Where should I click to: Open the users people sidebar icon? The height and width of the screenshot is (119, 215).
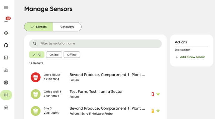coord(6,70)
